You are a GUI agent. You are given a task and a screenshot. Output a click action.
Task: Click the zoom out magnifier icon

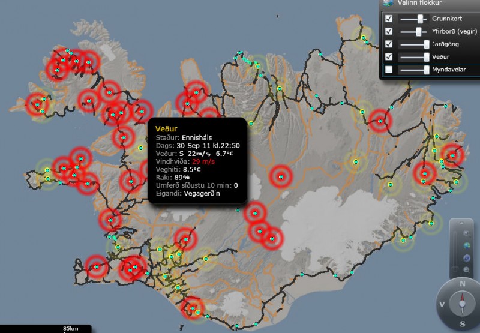coord(466,270)
